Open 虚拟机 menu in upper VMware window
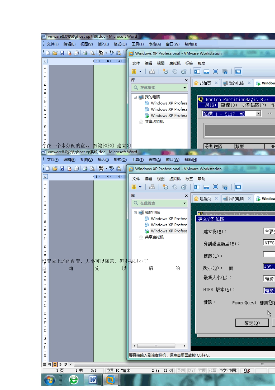The image size is (275, 390). 175,63
